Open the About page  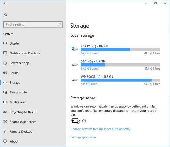coord(14,141)
